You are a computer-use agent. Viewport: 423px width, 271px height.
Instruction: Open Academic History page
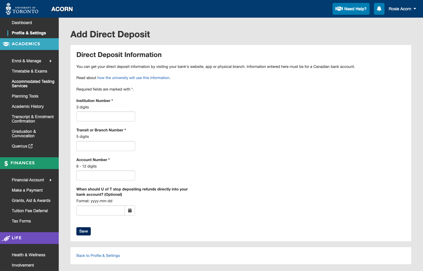[x=28, y=106]
